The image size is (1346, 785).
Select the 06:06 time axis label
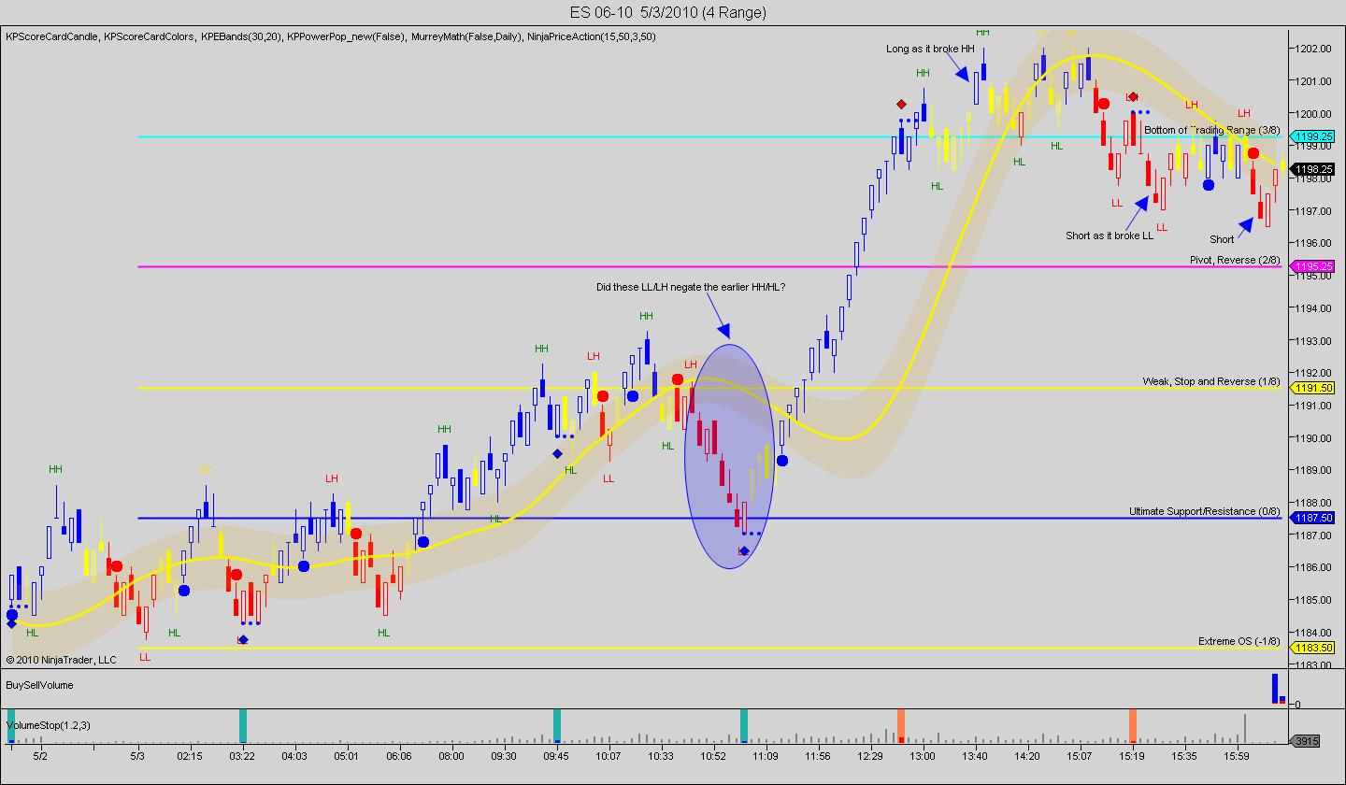[x=399, y=755]
